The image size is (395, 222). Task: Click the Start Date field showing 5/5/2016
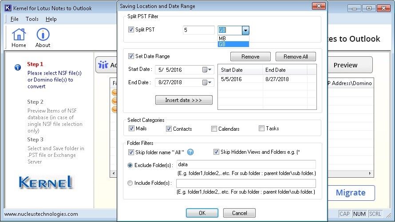pyautogui.click(x=184, y=70)
